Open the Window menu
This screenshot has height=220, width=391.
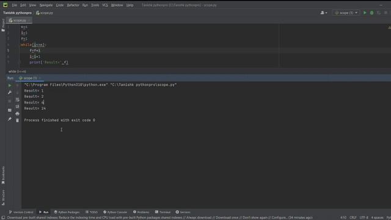117,5
